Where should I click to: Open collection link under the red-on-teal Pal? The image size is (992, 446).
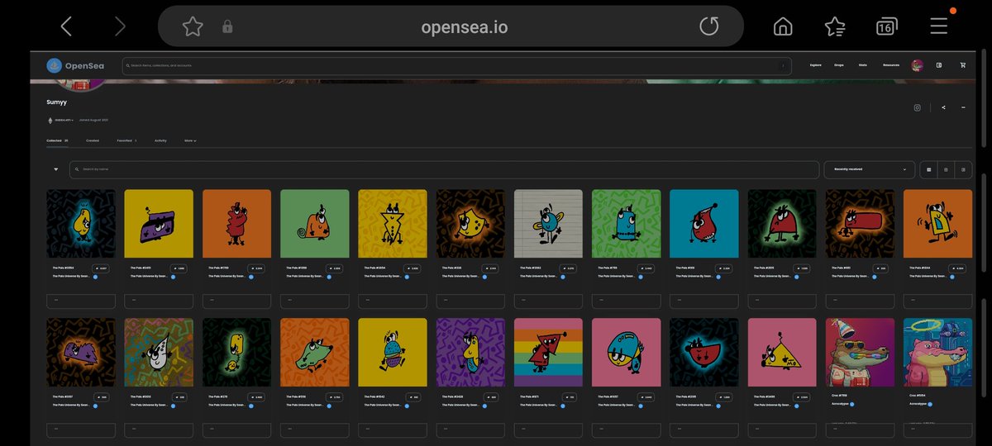pos(695,278)
